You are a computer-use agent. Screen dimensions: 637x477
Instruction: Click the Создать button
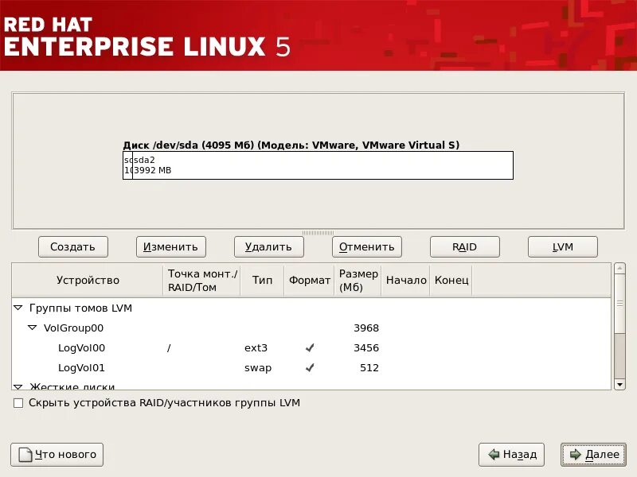(73, 246)
